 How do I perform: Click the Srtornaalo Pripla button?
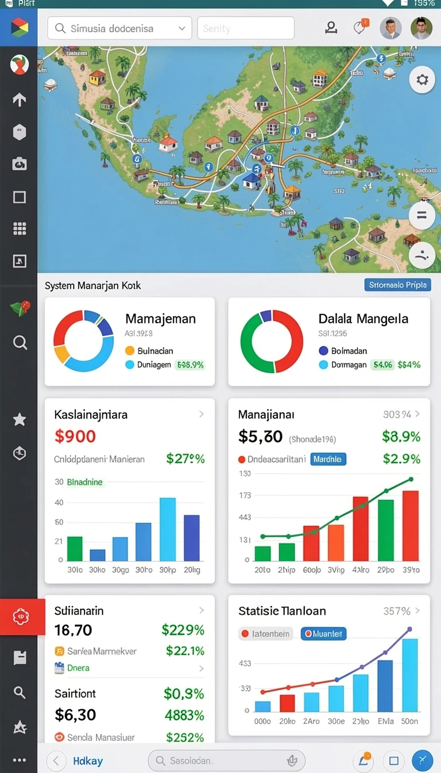pyautogui.click(x=397, y=285)
